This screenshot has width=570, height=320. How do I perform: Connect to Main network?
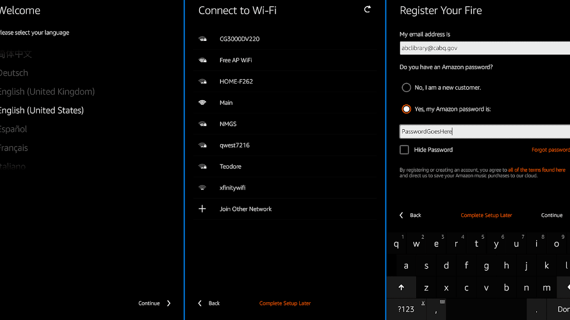click(285, 103)
